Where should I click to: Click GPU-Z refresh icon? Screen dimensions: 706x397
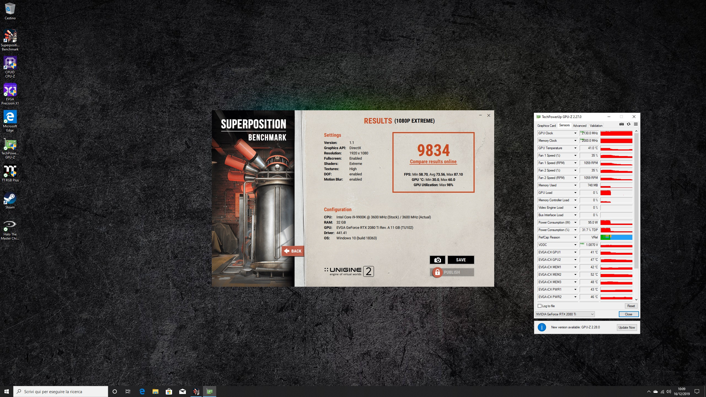pyautogui.click(x=629, y=124)
